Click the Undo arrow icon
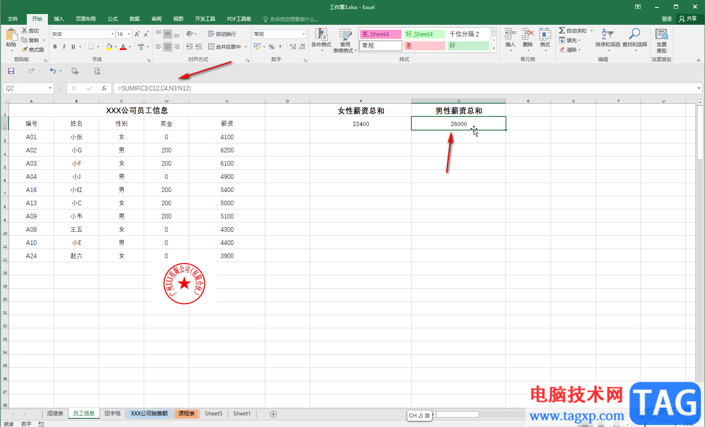This screenshot has width=705, height=427. 53,71
